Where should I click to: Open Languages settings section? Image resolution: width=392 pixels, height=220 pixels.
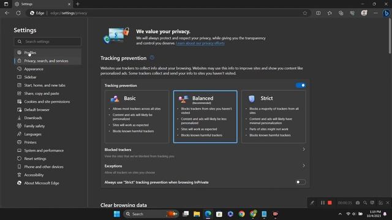click(48, 134)
